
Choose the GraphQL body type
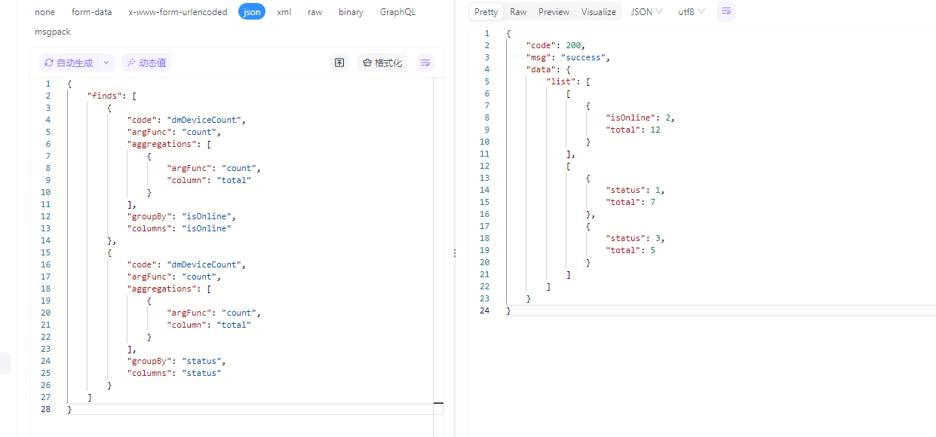click(397, 12)
